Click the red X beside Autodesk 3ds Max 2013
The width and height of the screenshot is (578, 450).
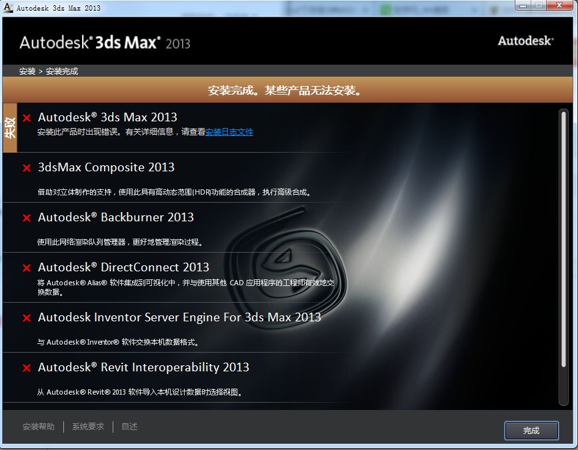[27, 118]
